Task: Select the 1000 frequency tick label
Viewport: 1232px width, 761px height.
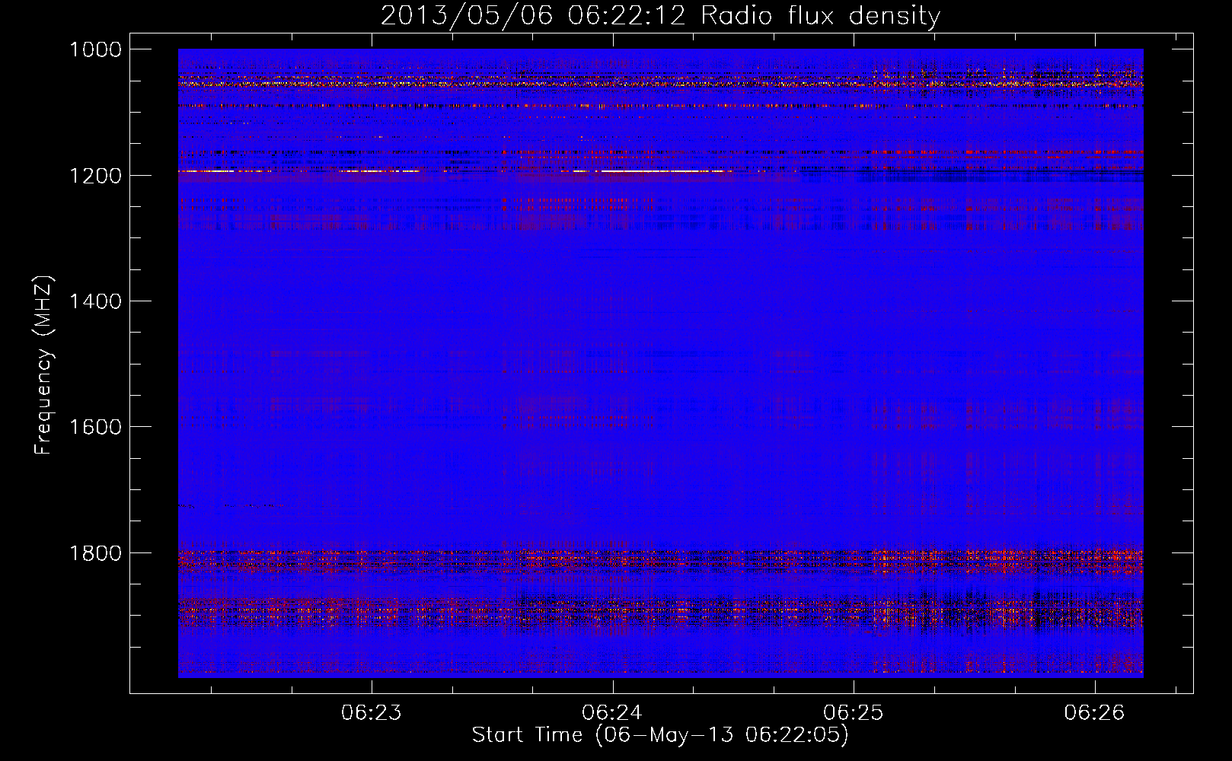Action: pyautogui.click(x=95, y=49)
